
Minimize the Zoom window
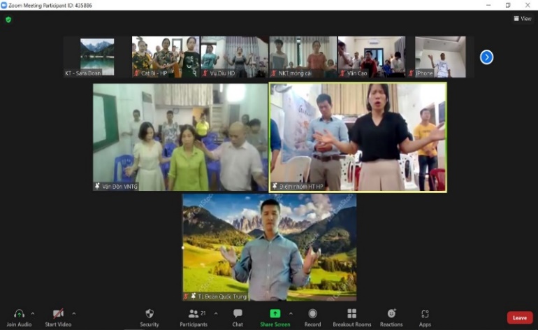pos(488,5)
